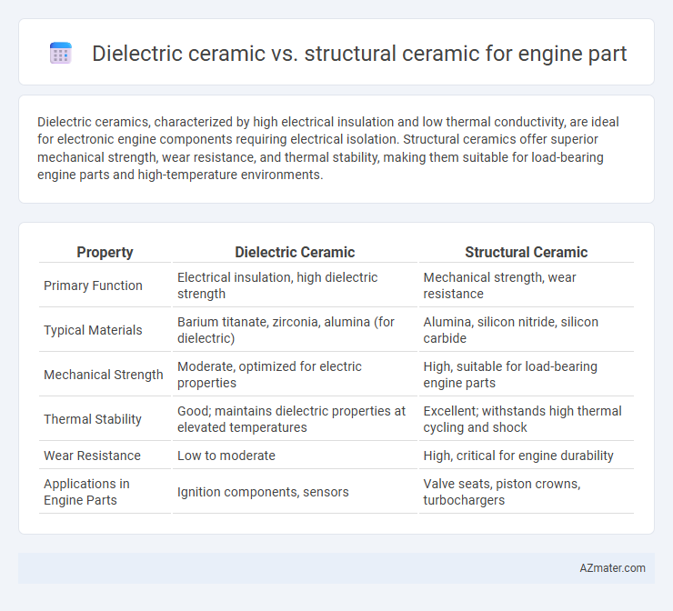Select the 'Applications in Engine Parts' row label
The image size is (673, 611).
(x=86, y=492)
